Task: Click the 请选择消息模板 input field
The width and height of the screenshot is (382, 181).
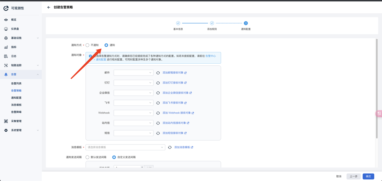Action: [x=125, y=147]
